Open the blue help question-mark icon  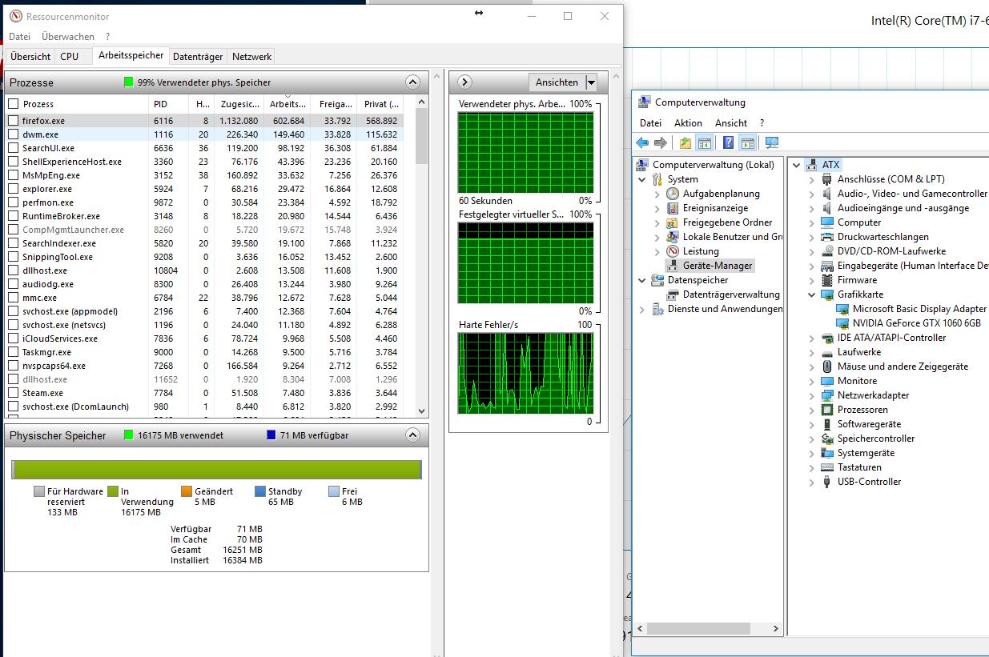tap(728, 142)
